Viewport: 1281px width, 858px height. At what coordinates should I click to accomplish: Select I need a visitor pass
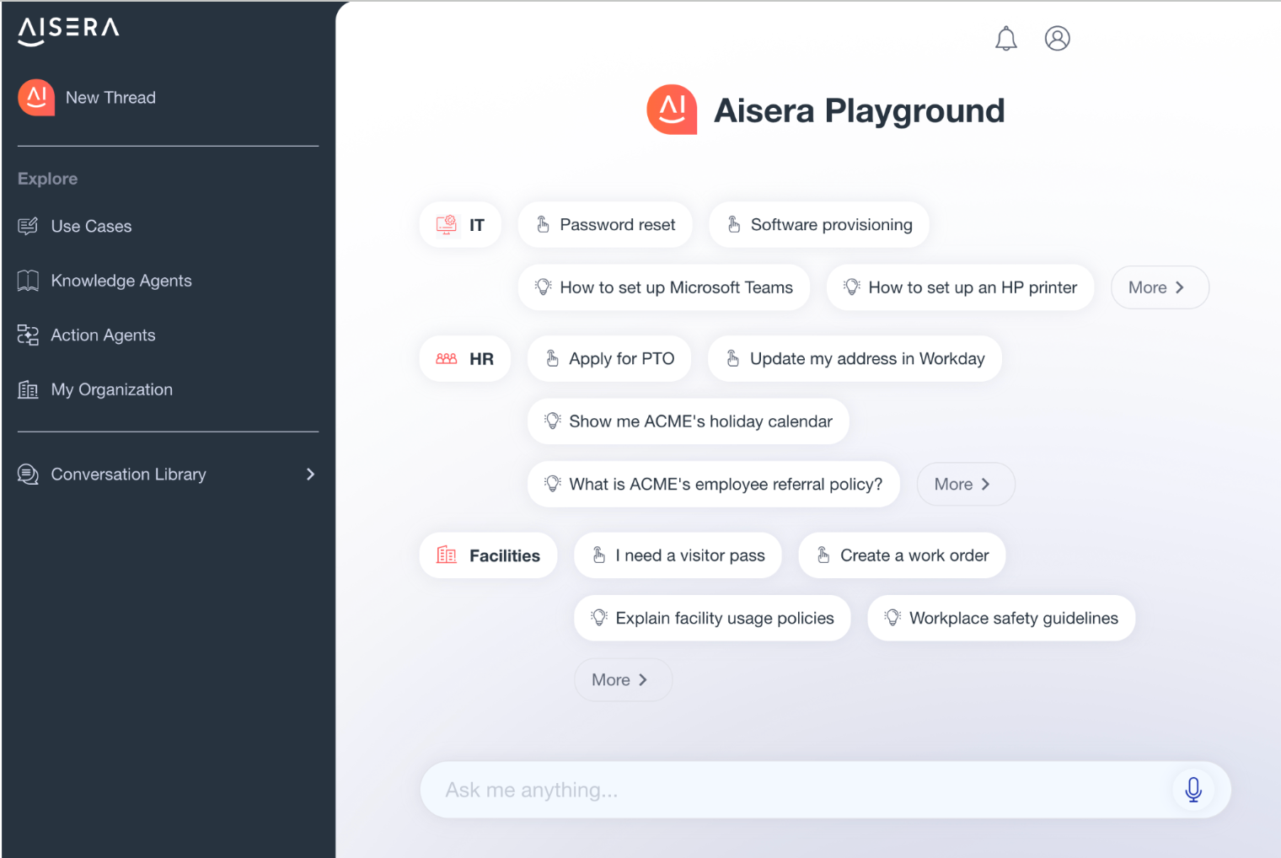point(678,555)
